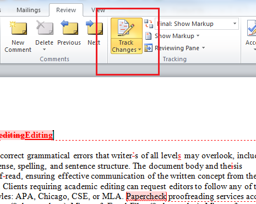Image resolution: width=256 pixels, height=204 pixels.
Task: Click the Display for Review icon
Action: [149, 24]
